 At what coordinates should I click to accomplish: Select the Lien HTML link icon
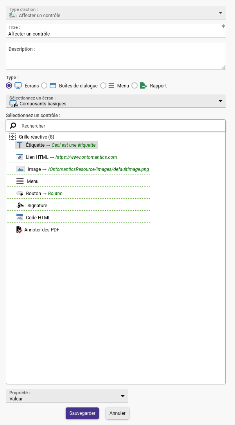click(19, 157)
